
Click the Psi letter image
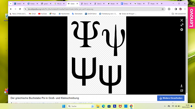point(97,55)
